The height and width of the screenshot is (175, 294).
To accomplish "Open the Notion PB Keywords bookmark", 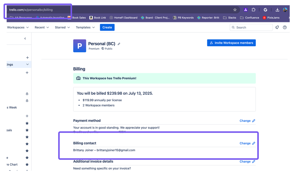I will (x=183, y=18).
